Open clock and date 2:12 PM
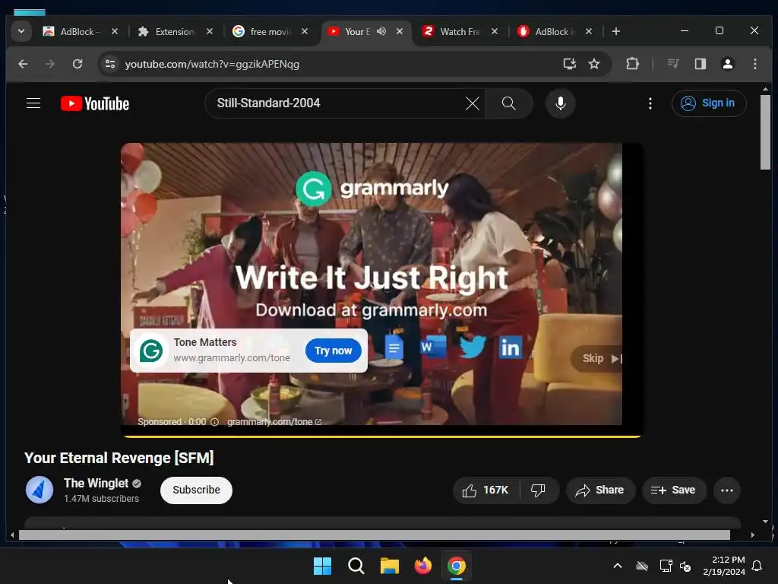The image size is (778, 584). [724, 566]
